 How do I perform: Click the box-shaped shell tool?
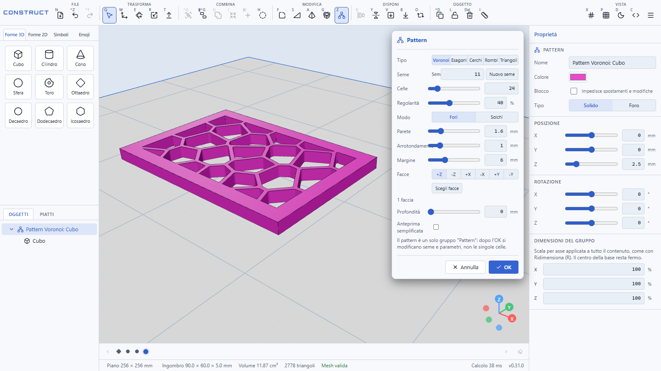tap(327, 15)
